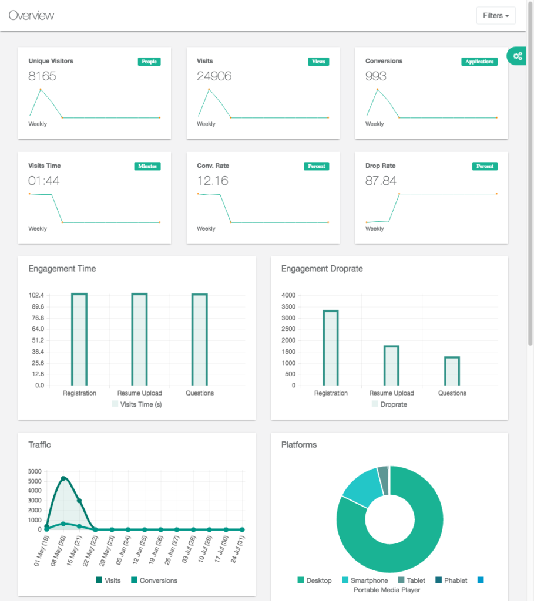This screenshot has width=534, height=601.
Task: Click the Registration bar in Engagement Droprate
Action: click(331, 347)
